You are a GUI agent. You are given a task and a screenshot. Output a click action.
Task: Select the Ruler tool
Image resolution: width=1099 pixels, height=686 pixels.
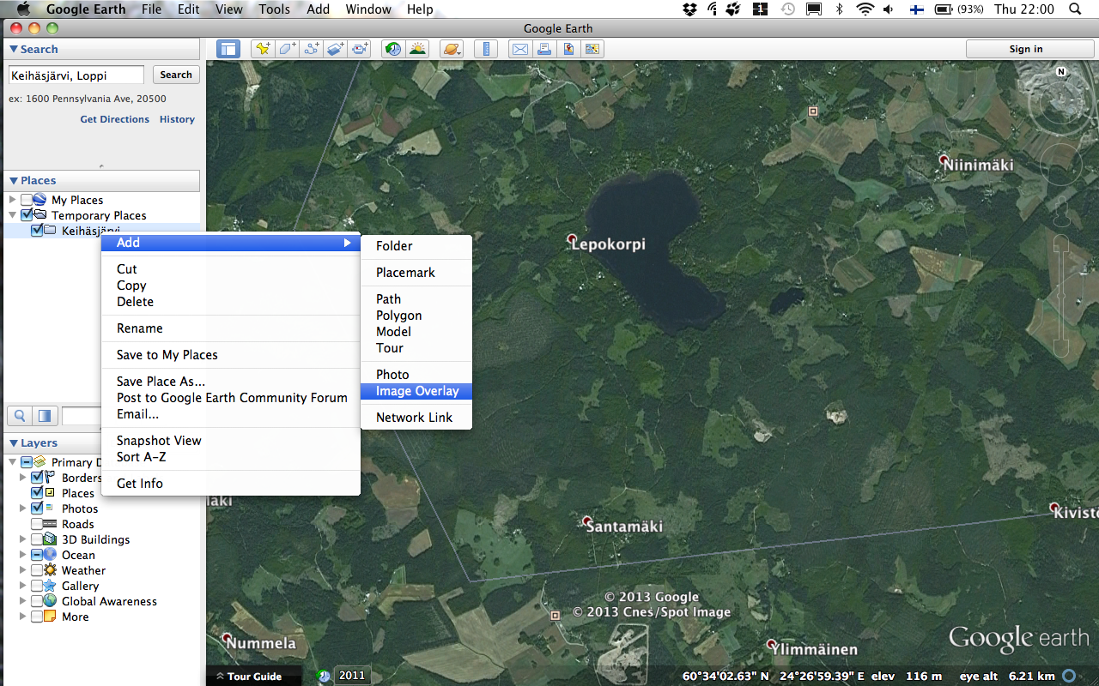486,49
